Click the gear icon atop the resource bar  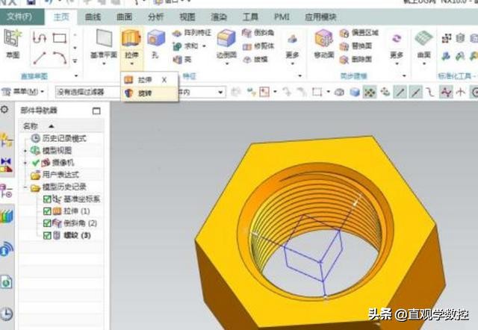pos(4,110)
